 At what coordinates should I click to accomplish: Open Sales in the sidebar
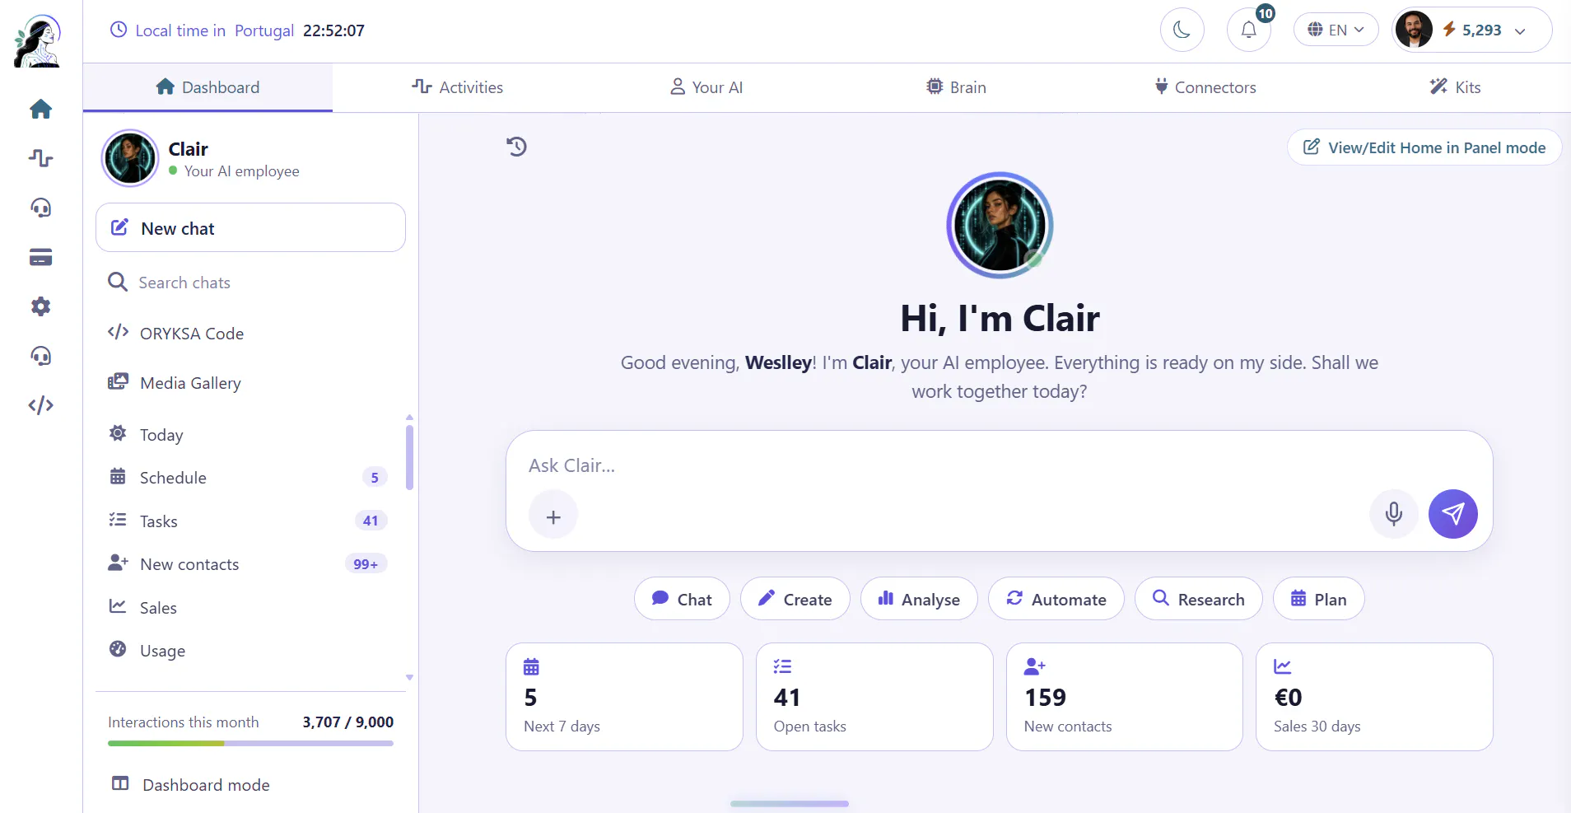(x=247, y=608)
